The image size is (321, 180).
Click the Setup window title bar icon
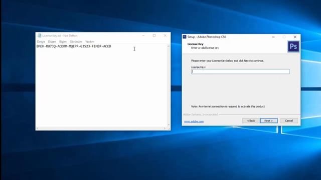pyautogui.click(x=185, y=36)
